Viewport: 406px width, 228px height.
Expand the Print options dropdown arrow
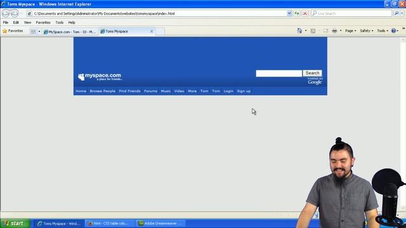pos(341,31)
